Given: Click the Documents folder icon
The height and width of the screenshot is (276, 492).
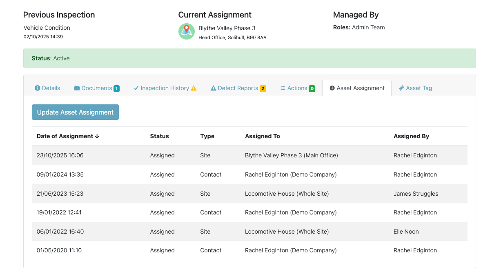Looking at the screenshot, I should click(x=77, y=88).
